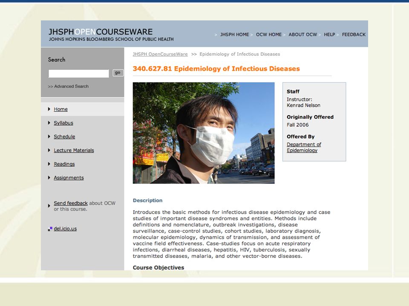Open the Home sidebar link
Image resolution: width=409 pixels, height=306 pixels.
pyautogui.click(x=61, y=109)
